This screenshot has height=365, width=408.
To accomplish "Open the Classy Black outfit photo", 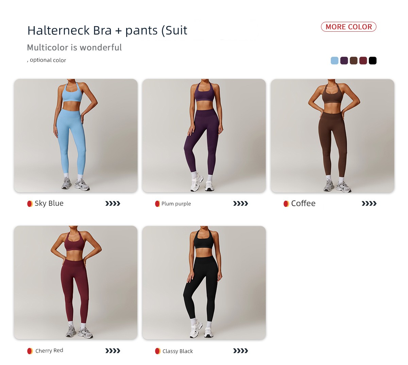I will [204, 282].
